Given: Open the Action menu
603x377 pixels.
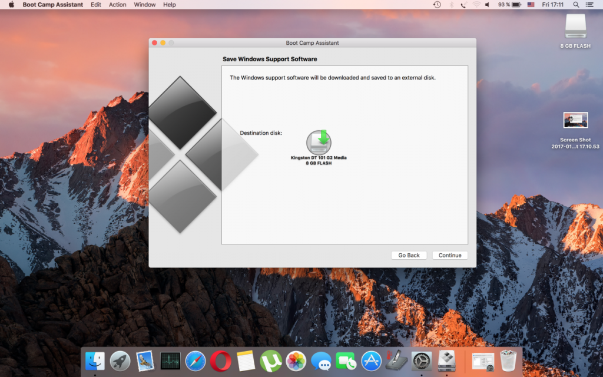Looking at the screenshot, I should pos(117,5).
